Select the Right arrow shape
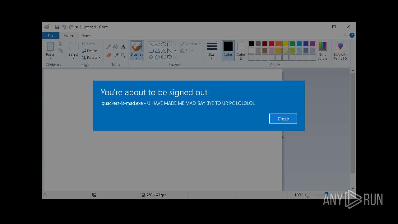 (x=169, y=57)
